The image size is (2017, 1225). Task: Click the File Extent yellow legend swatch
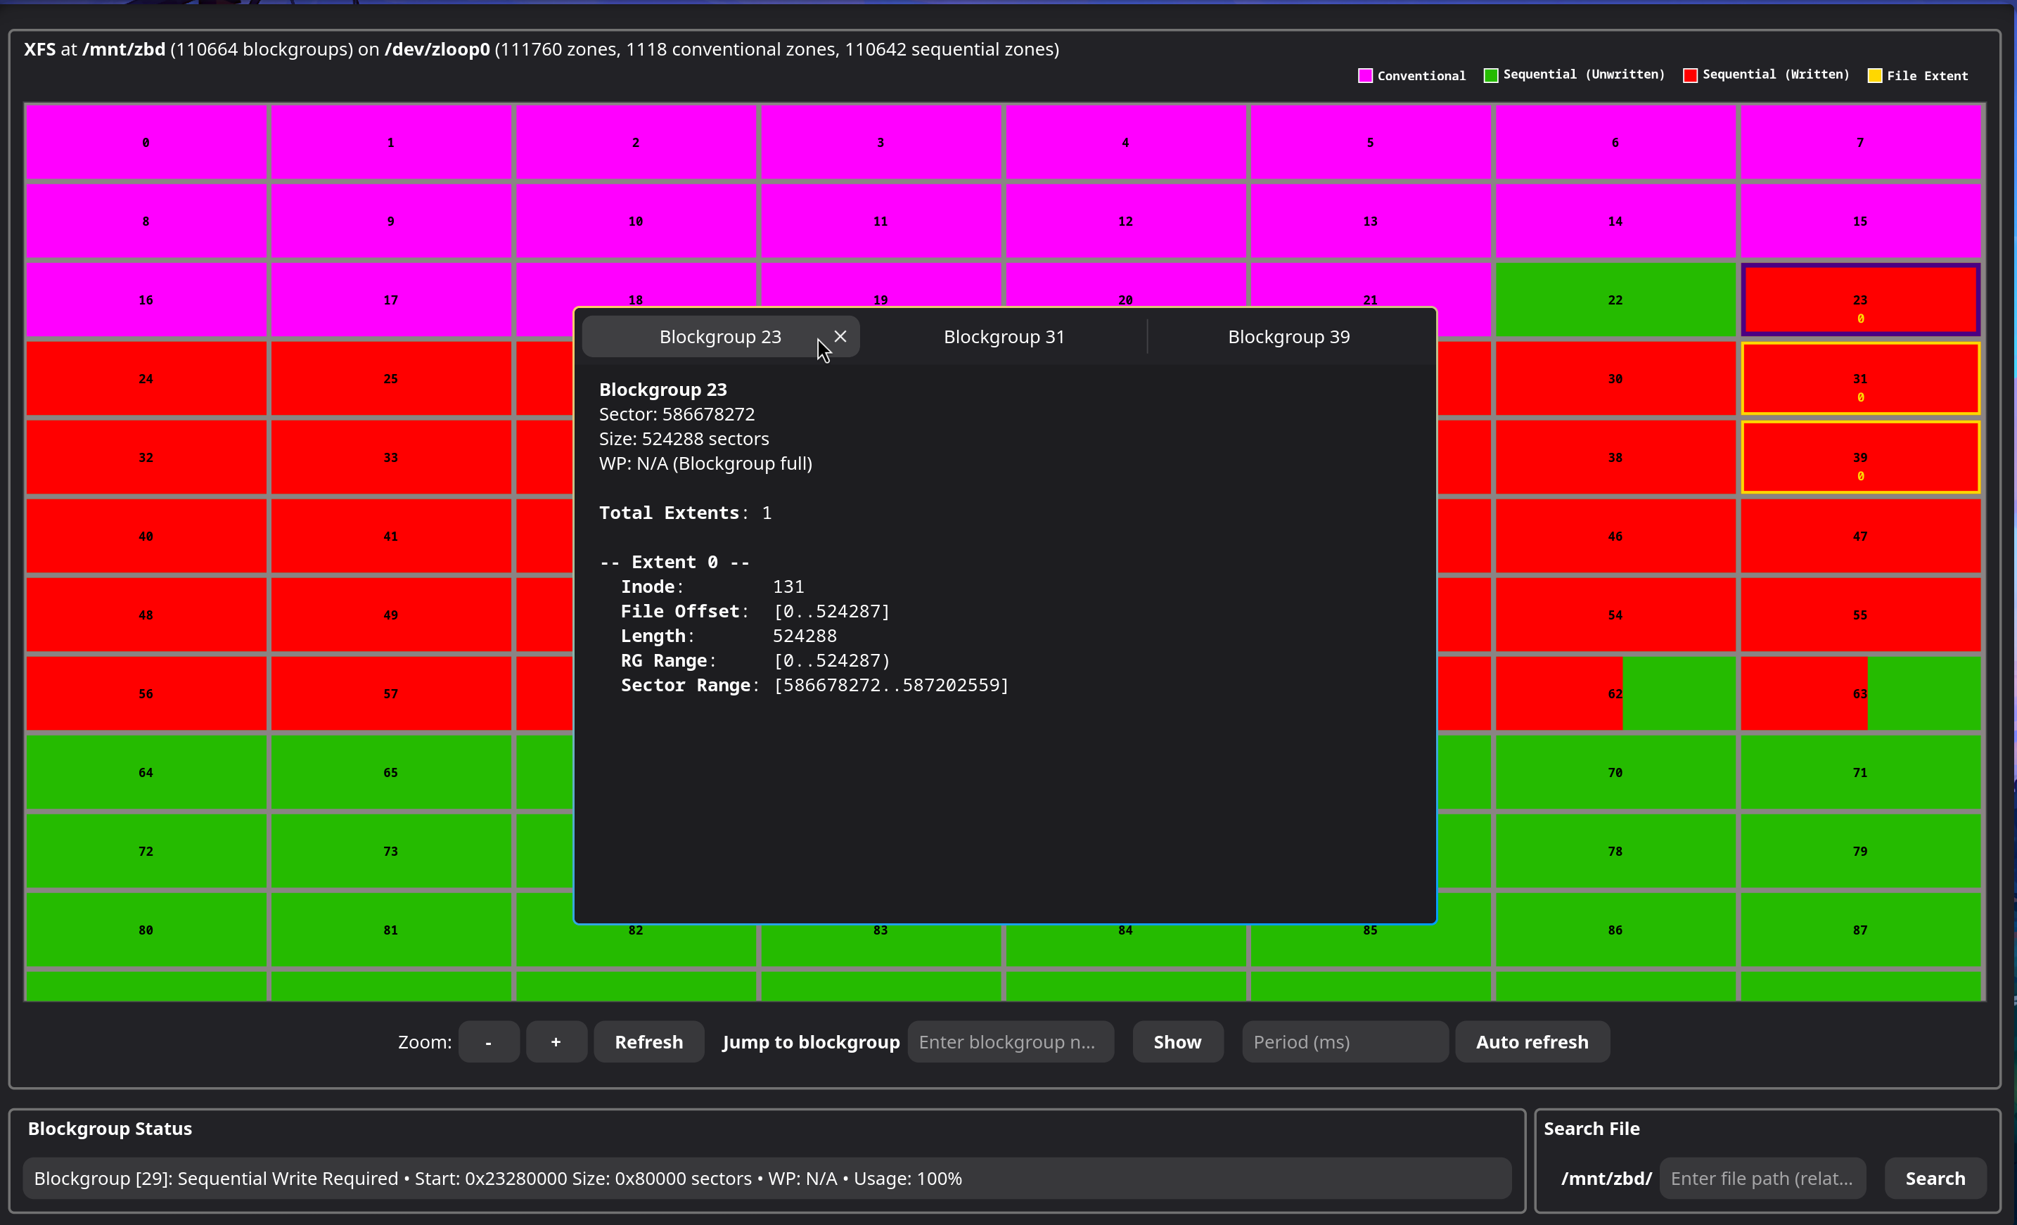coord(1874,75)
